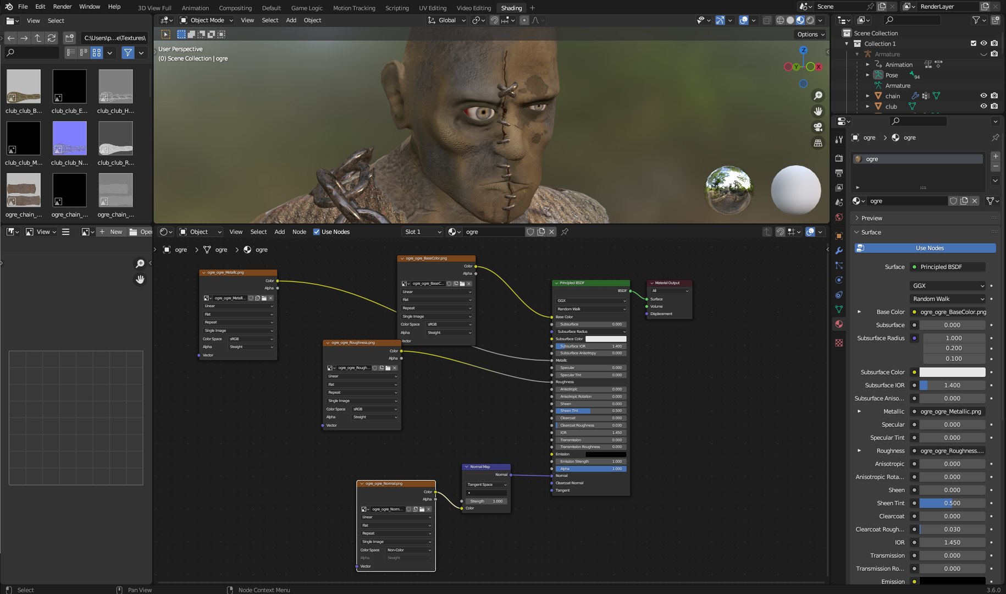Click the white Subsurface Color swatch
Screen dimensions: 1006x594
coord(952,372)
